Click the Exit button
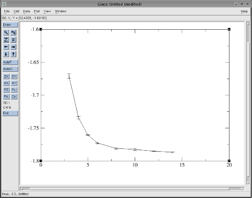Screen dimensions: 252x198 [x=10, y=113]
